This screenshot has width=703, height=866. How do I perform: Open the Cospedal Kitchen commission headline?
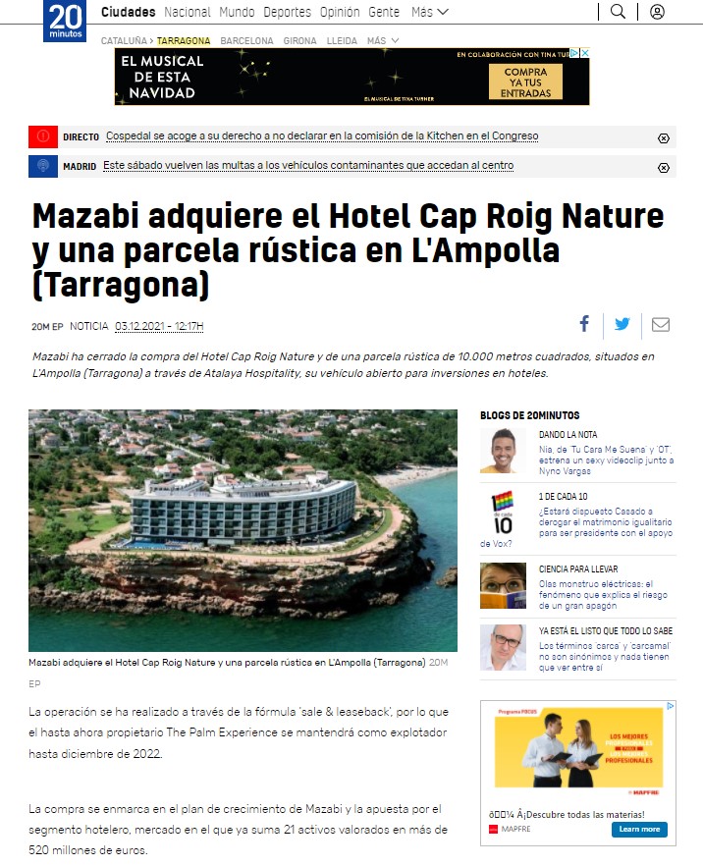coord(322,135)
